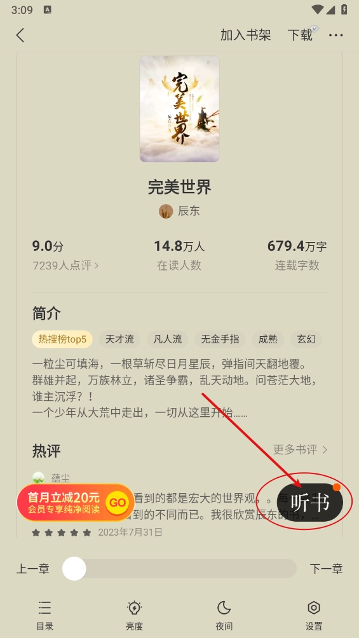Open the 设置 settings hexagon icon
Viewport: 359px width, 638px height.
coord(314,608)
